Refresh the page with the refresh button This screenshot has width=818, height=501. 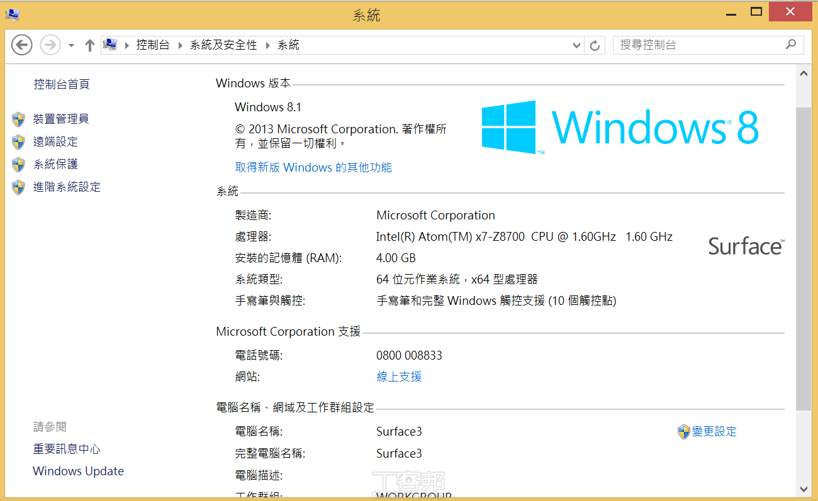pyautogui.click(x=595, y=45)
